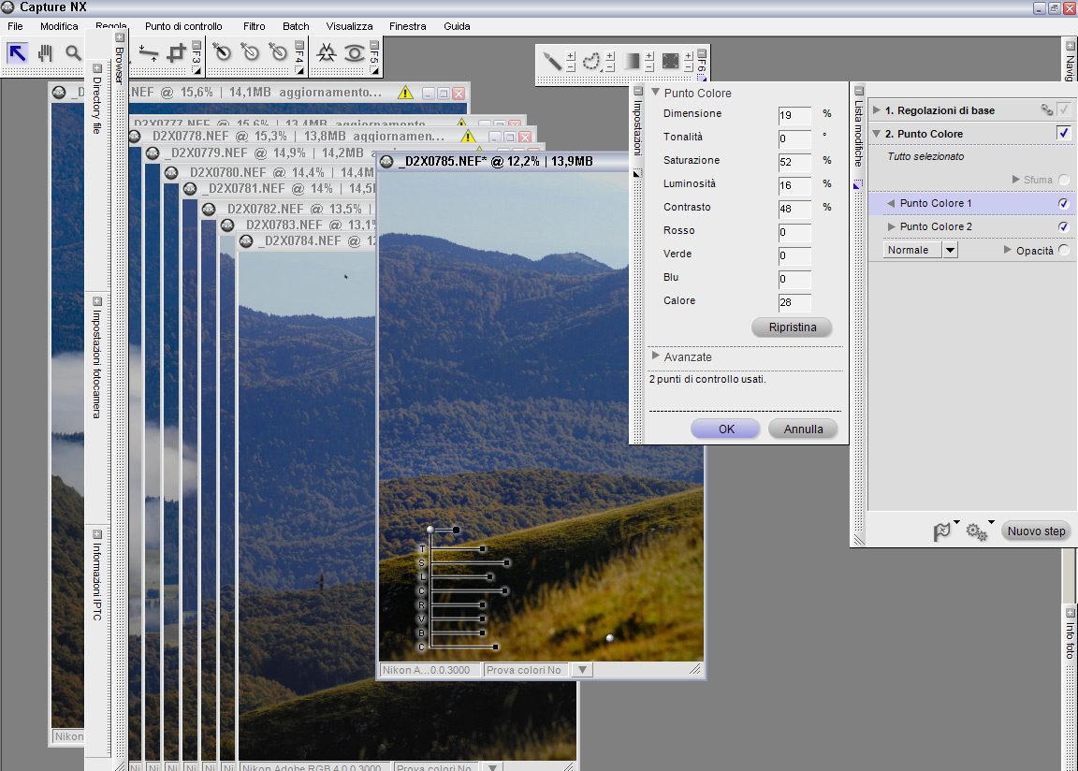Collapse the Impostazioni settings panel

click(638, 91)
